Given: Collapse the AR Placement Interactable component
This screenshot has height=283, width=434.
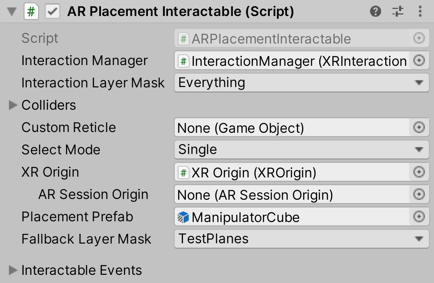Looking at the screenshot, I should [x=11, y=12].
